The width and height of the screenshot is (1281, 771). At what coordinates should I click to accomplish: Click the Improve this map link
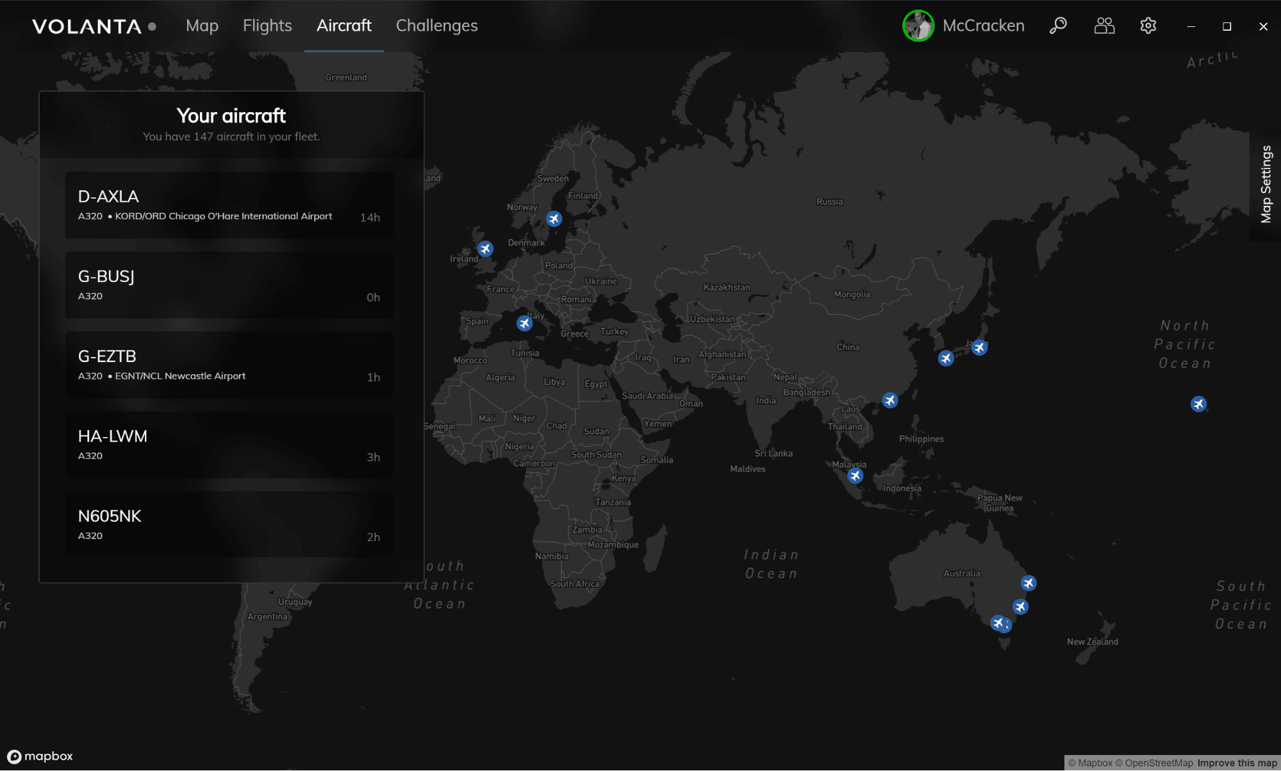tap(1235, 763)
